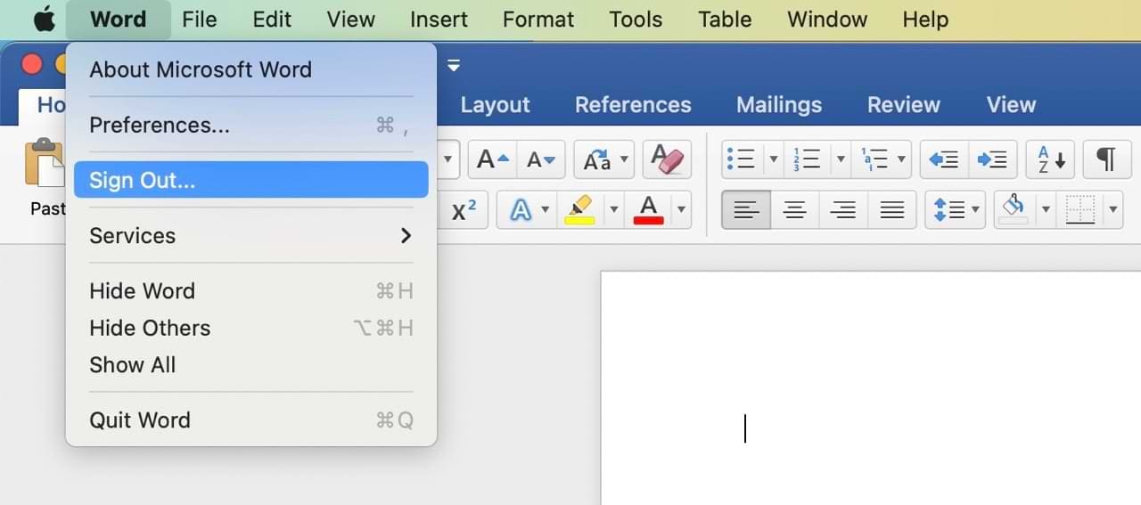
Task: Select Sign Out menu entry
Action: coord(250,180)
